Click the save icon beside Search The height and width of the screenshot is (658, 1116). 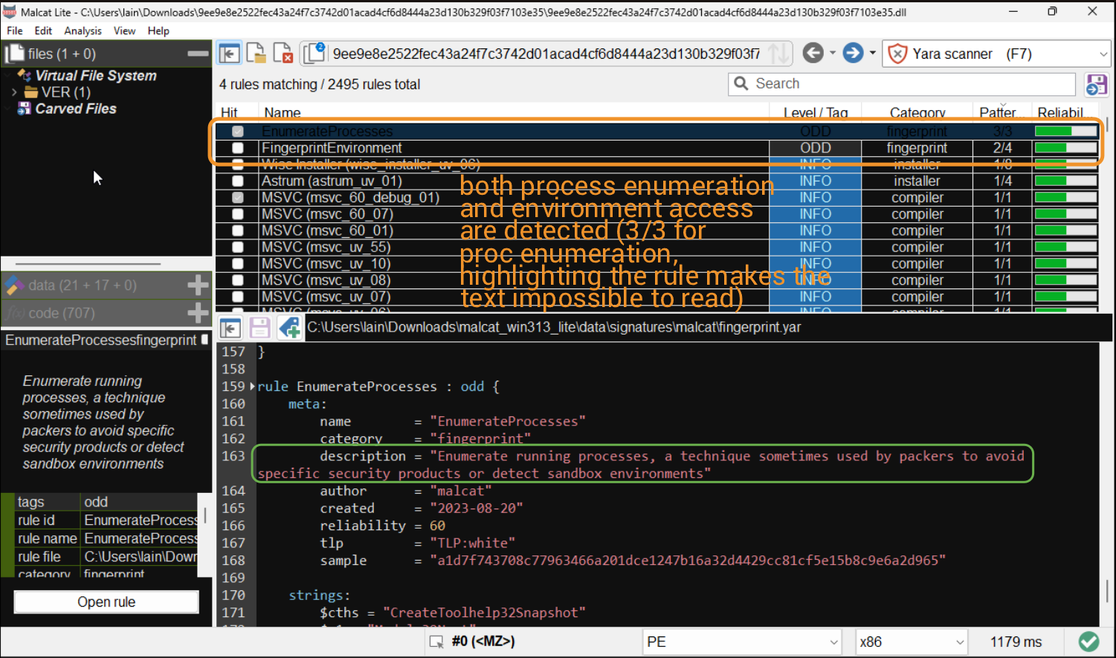[x=1096, y=85]
